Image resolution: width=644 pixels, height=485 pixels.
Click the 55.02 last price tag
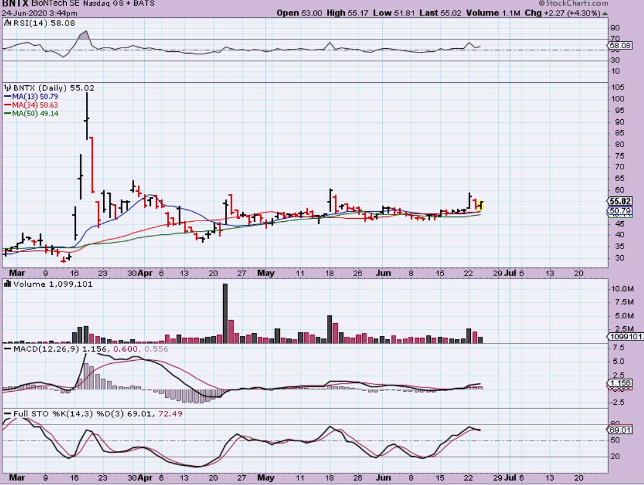click(x=620, y=201)
